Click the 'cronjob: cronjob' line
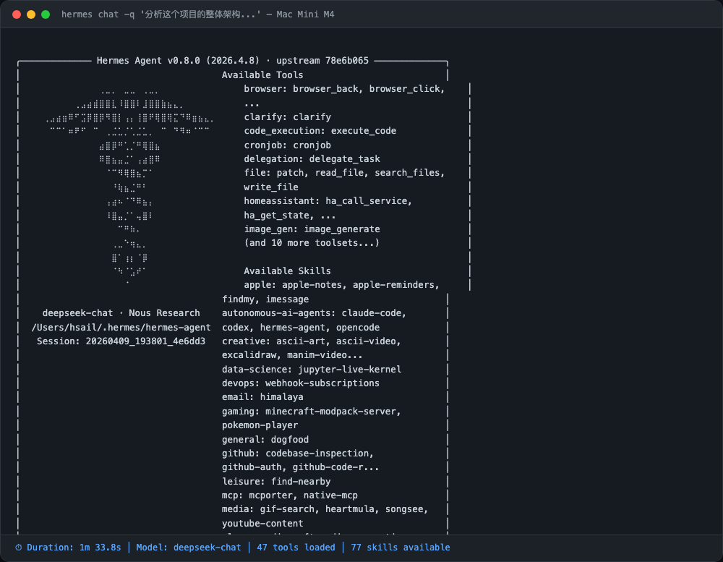Image resolution: width=723 pixels, height=562 pixels. [287, 145]
